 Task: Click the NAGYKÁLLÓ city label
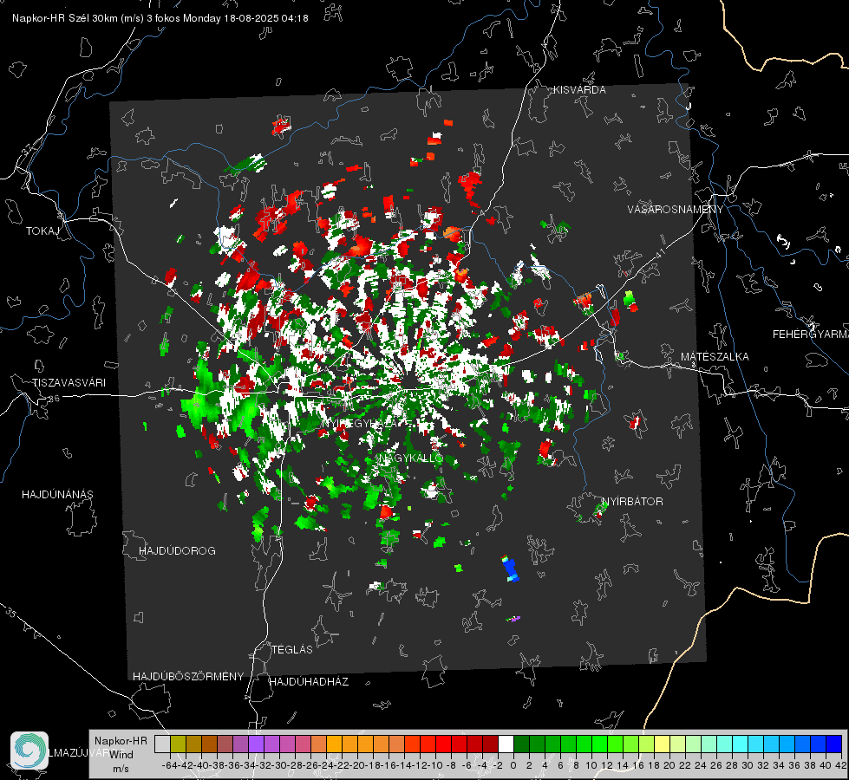411,458
